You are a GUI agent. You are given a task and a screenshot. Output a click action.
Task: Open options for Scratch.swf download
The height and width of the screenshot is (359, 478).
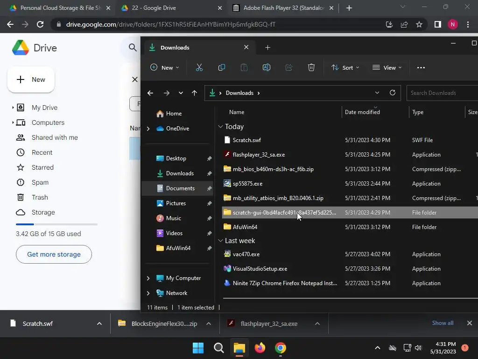point(99,323)
